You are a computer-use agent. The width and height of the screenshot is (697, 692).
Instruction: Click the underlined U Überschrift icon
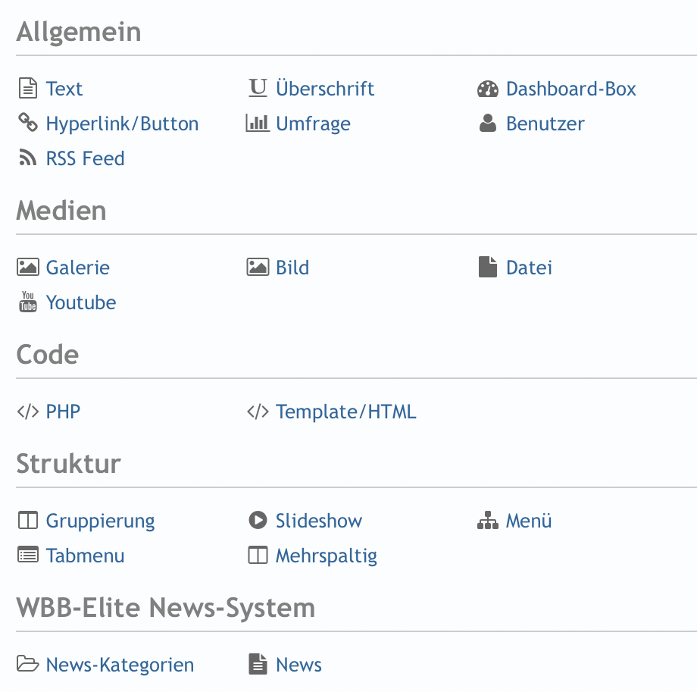[x=258, y=89]
